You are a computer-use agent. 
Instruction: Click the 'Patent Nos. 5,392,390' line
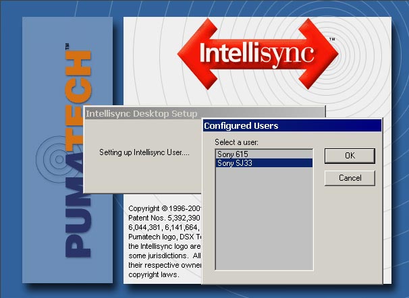164,218
